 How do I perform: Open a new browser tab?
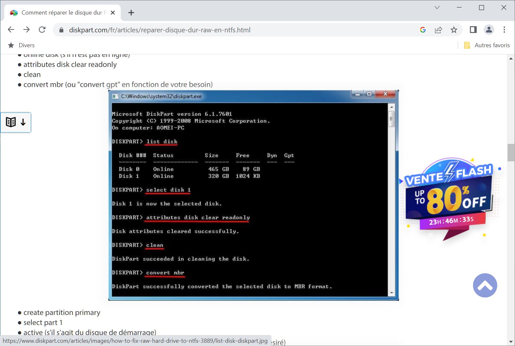click(x=131, y=13)
